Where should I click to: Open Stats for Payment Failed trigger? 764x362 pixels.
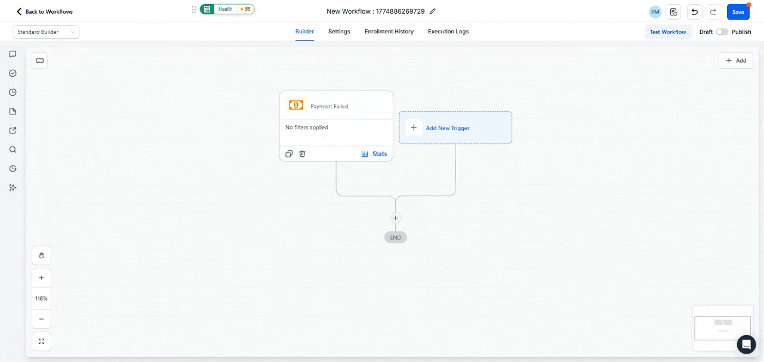(x=374, y=154)
